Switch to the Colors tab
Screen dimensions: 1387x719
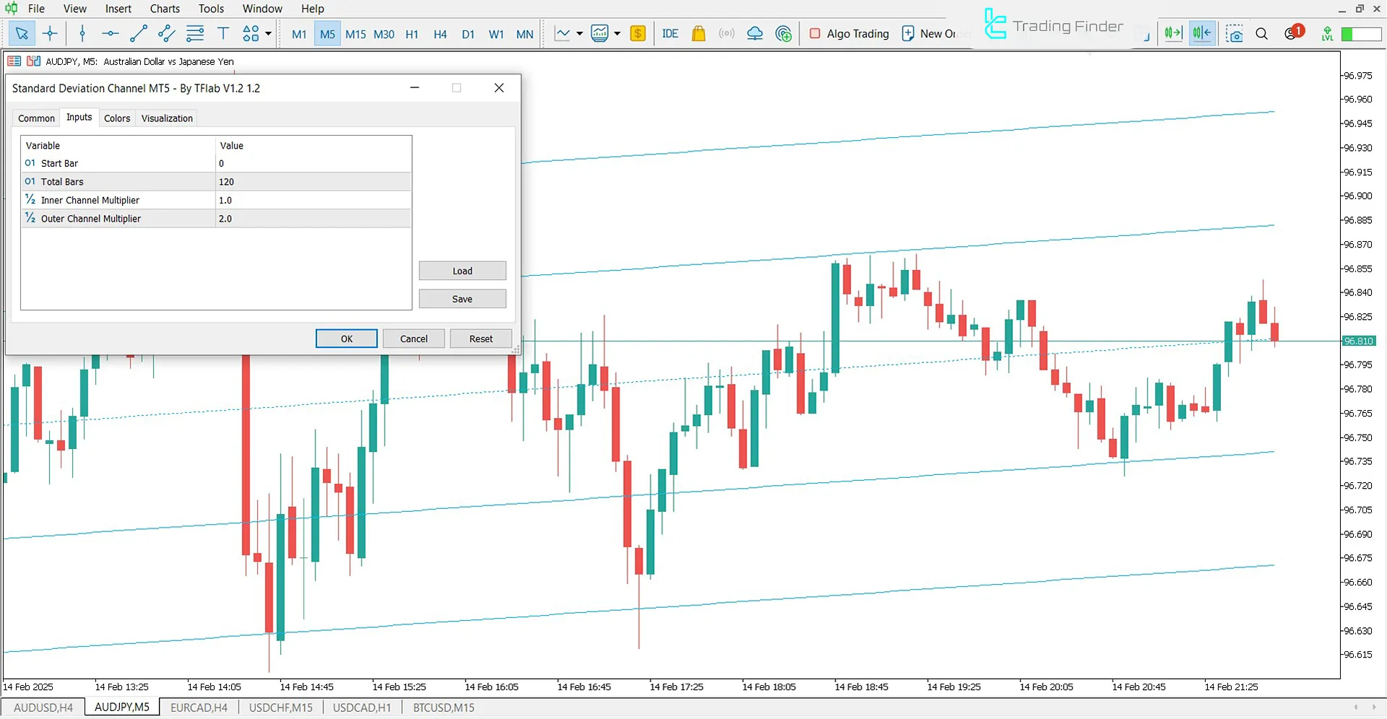(x=117, y=118)
